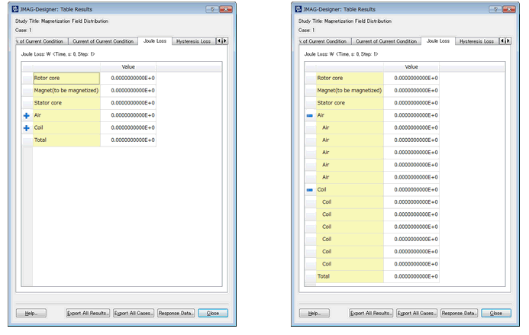This screenshot has height=335, width=529.
Task: Expand the Coil row in left window
Action: [26, 127]
